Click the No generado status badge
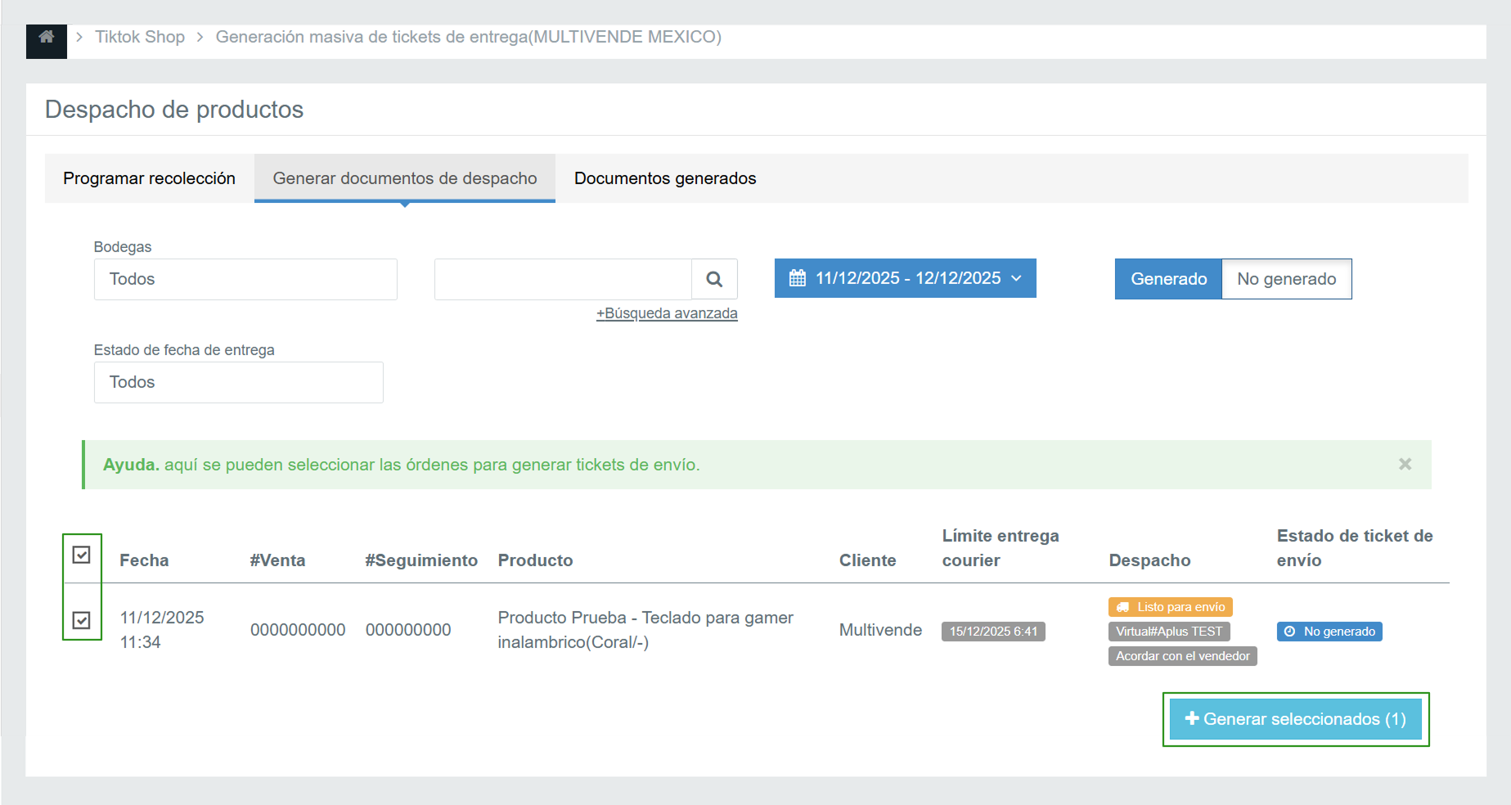This screenshot has height=805, width=1511. 1329,632
